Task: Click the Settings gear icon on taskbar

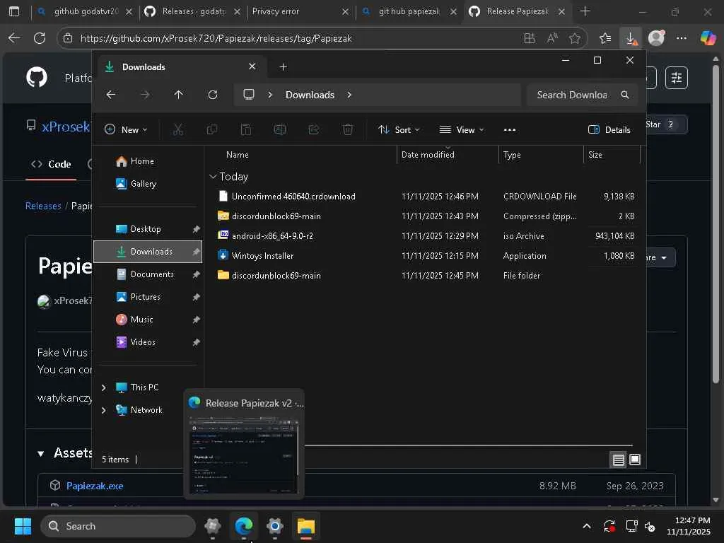Action: pyautogui.click(x=275, y=526)
